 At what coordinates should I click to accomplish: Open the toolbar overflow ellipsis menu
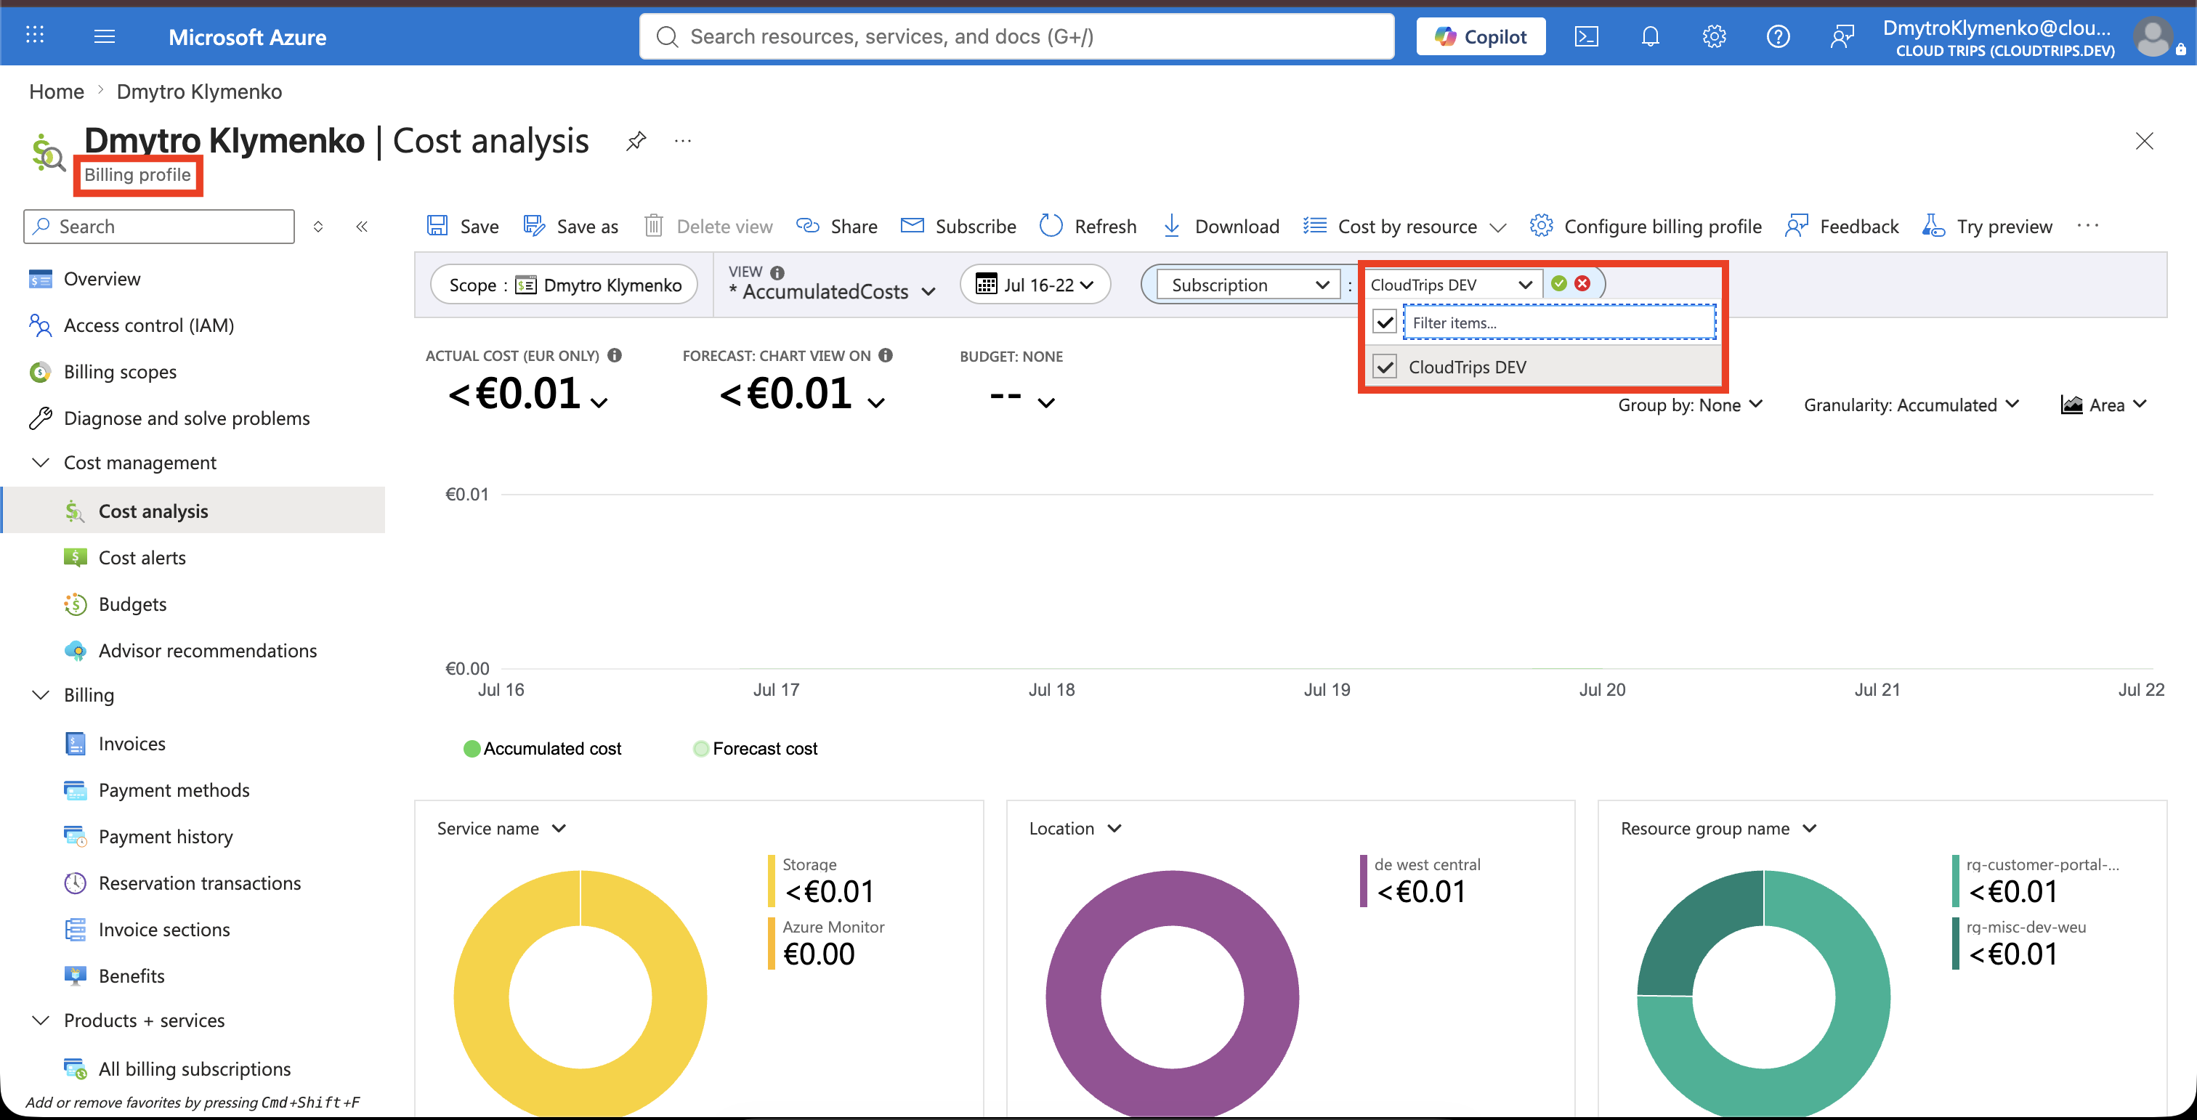[x=2088, y=226]
